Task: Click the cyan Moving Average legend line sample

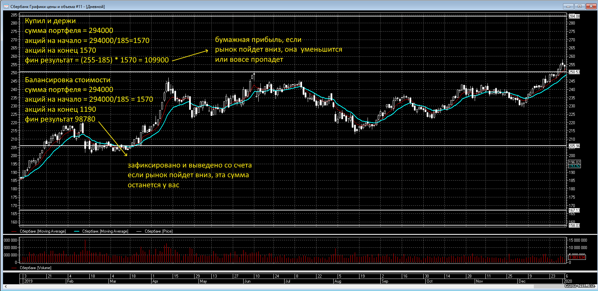Action: point(77,231)
